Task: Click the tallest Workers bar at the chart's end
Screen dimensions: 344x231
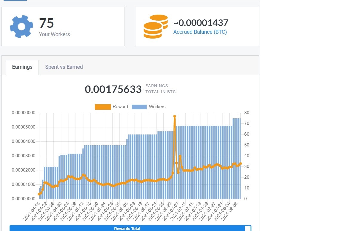Action: [239, 159]
